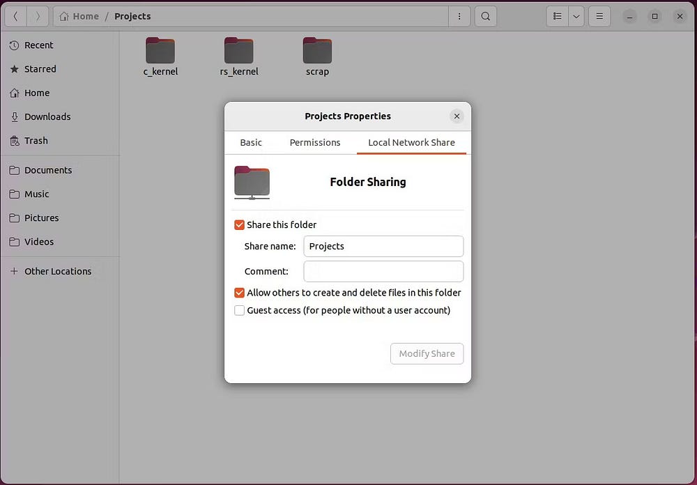Screen dimensions: 697x485
Task: Click inside the Comment text field
Action: (383, 271)
